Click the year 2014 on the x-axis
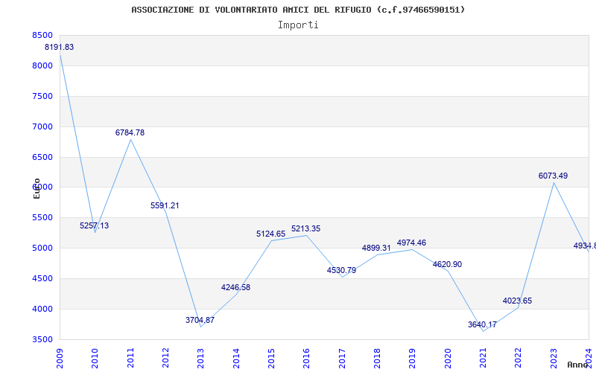Image resolution: width=596 pixels, height=372 pixels. [x=236, y=358]
